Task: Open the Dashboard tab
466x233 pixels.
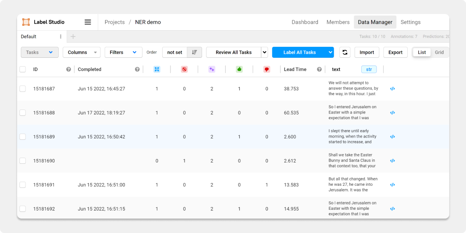Action: pyautogui.click(x=305, y=22)
